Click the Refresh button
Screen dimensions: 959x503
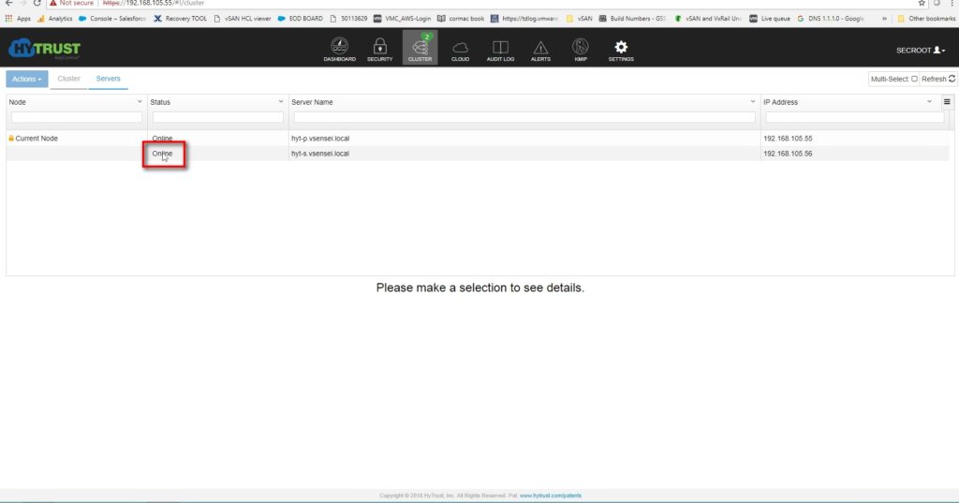[938, 80]
